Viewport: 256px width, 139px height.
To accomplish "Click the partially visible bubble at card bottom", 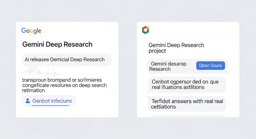I will pos(187,116).
